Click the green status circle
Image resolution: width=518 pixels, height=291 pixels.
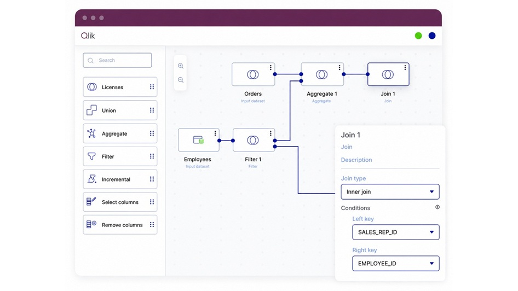[x=418, y=36]
